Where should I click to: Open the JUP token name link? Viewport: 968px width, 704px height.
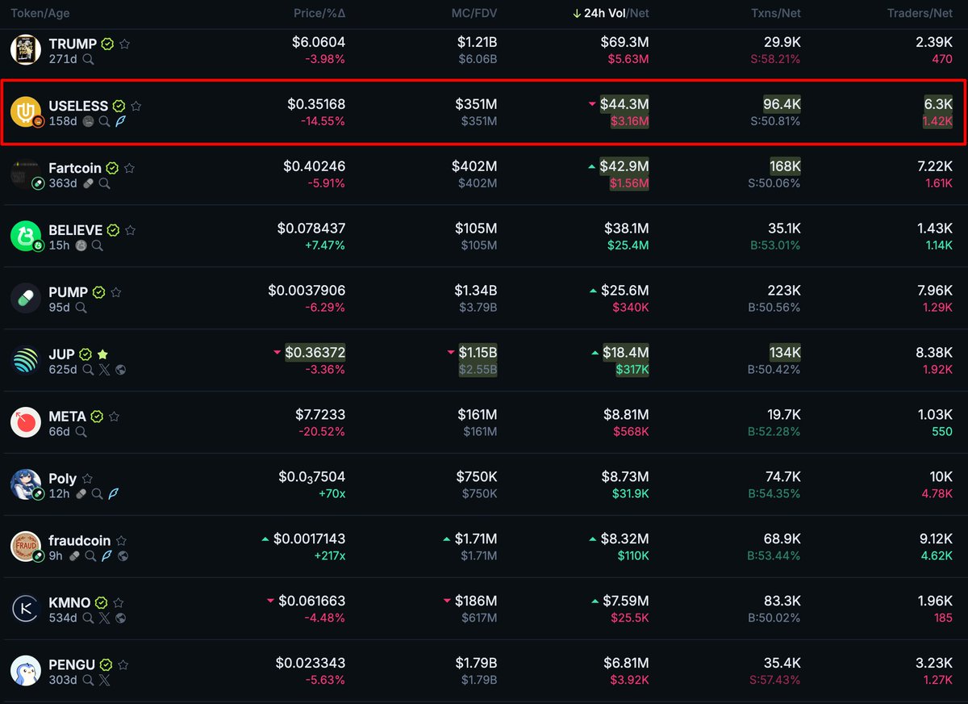pyautogui.click(x=62, y=354)
